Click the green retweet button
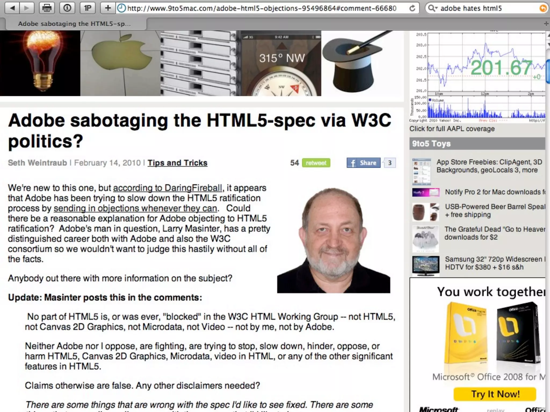 tap(316, 163)
